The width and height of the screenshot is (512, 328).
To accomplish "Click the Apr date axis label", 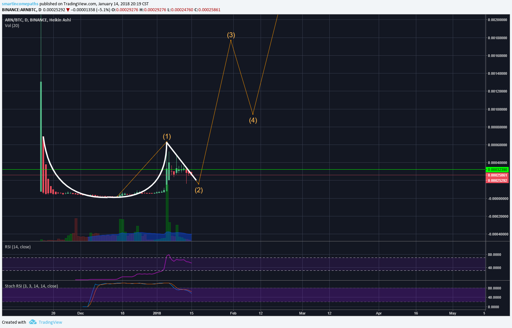I will tap(379, 313).
